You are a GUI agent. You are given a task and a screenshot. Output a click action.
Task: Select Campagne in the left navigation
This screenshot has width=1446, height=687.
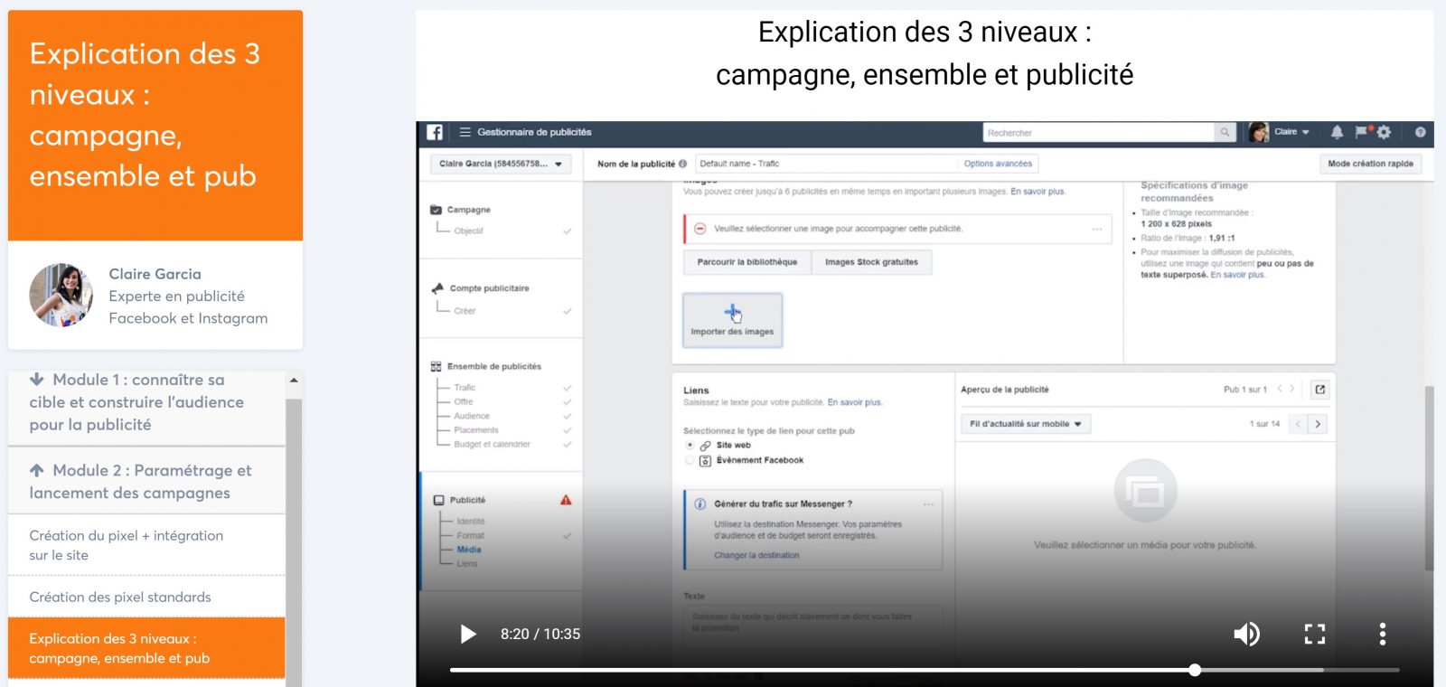click(x=468, y=210)
